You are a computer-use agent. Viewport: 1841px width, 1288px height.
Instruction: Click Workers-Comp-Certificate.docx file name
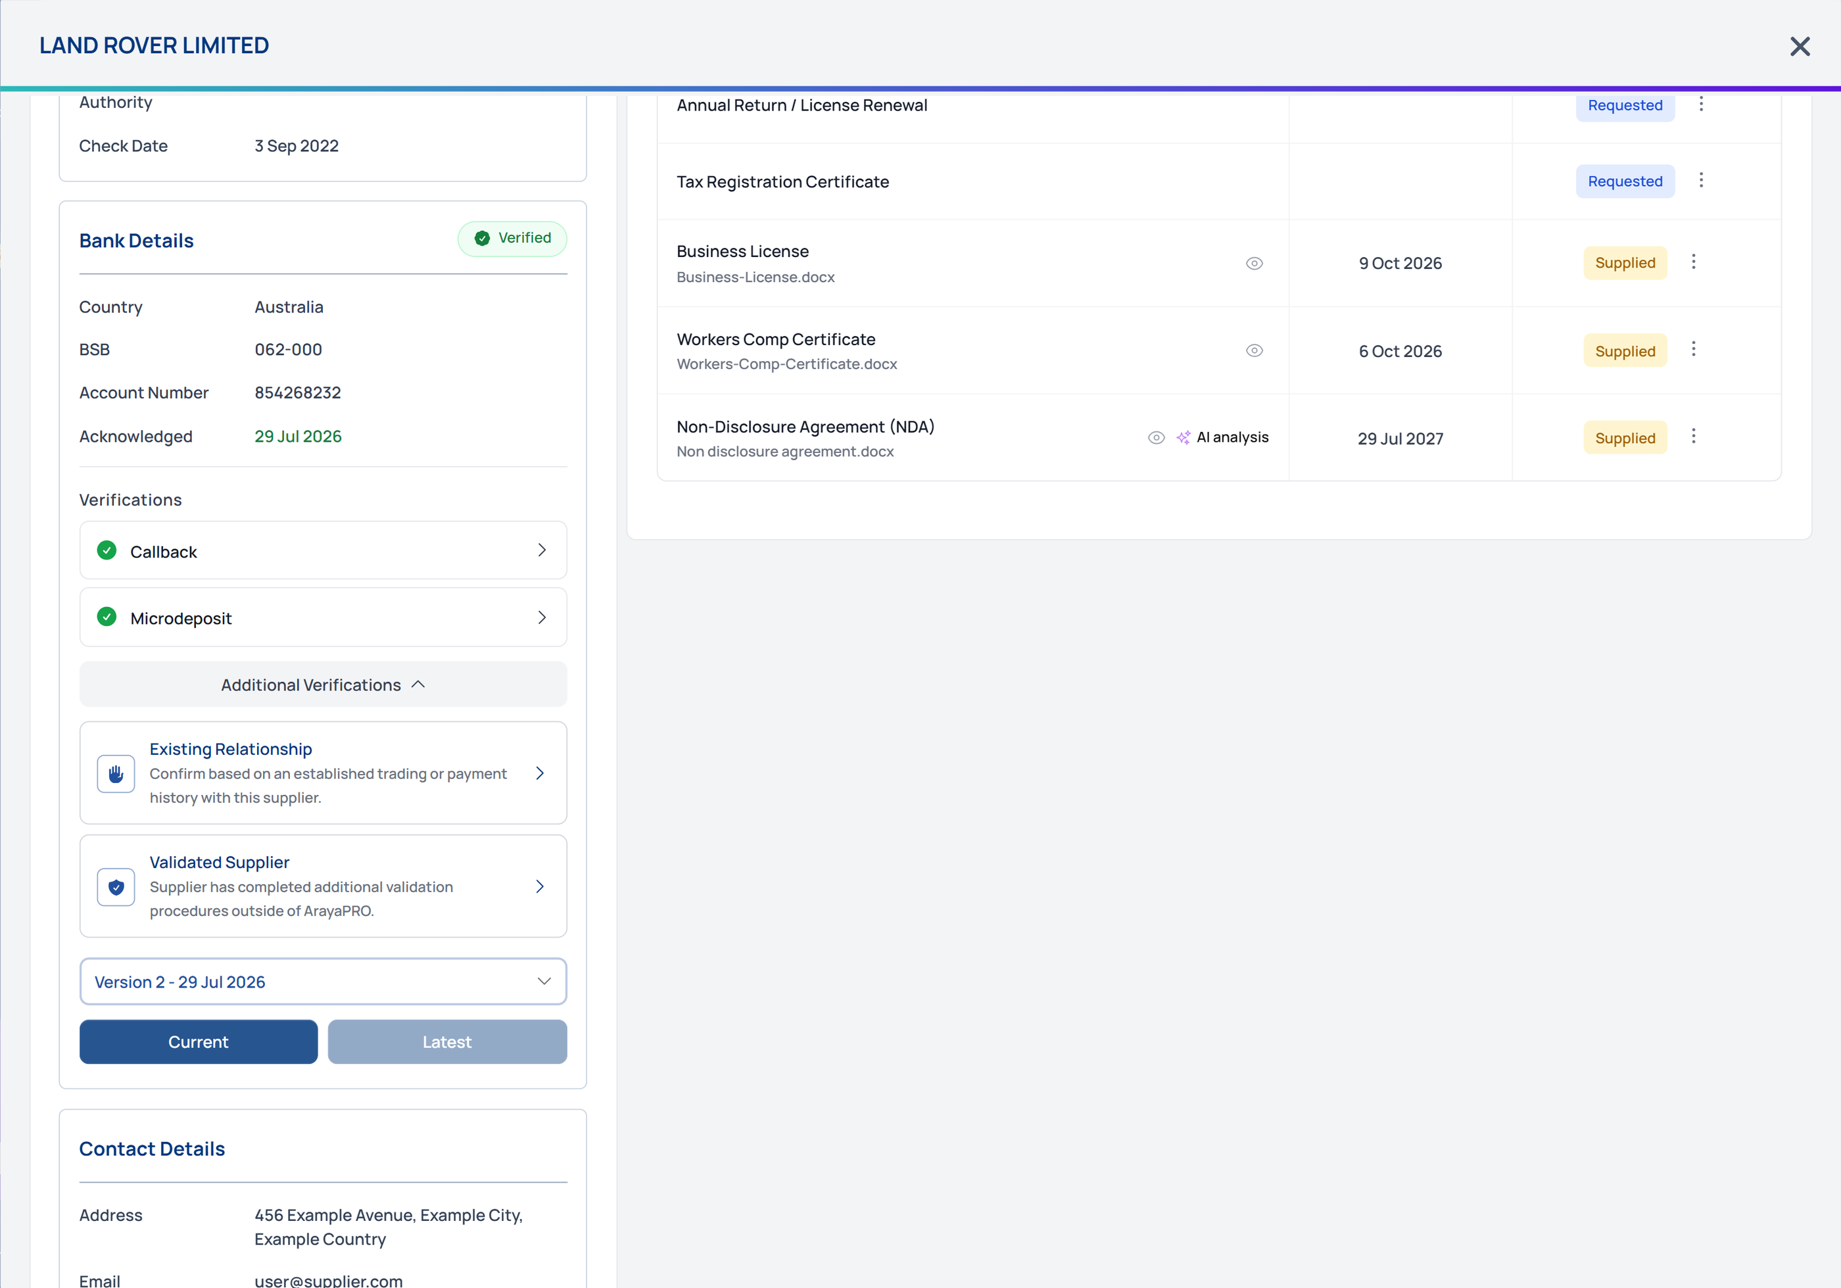(x=786, y=364)
